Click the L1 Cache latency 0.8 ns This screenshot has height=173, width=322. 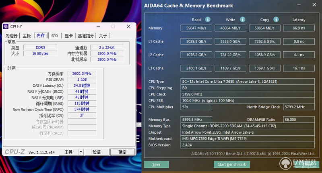(299, 41)
